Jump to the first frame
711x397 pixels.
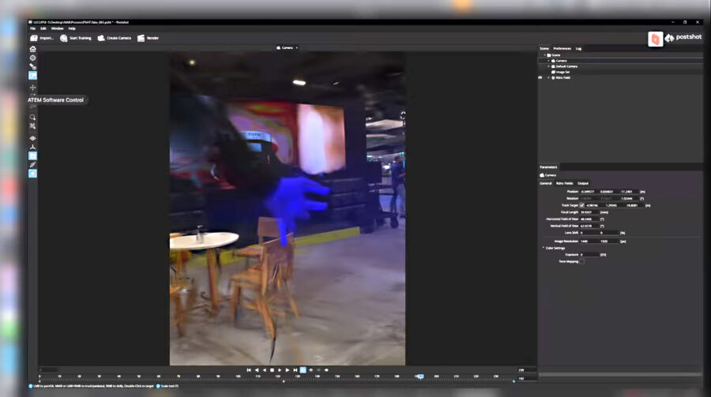click(249, 370)
